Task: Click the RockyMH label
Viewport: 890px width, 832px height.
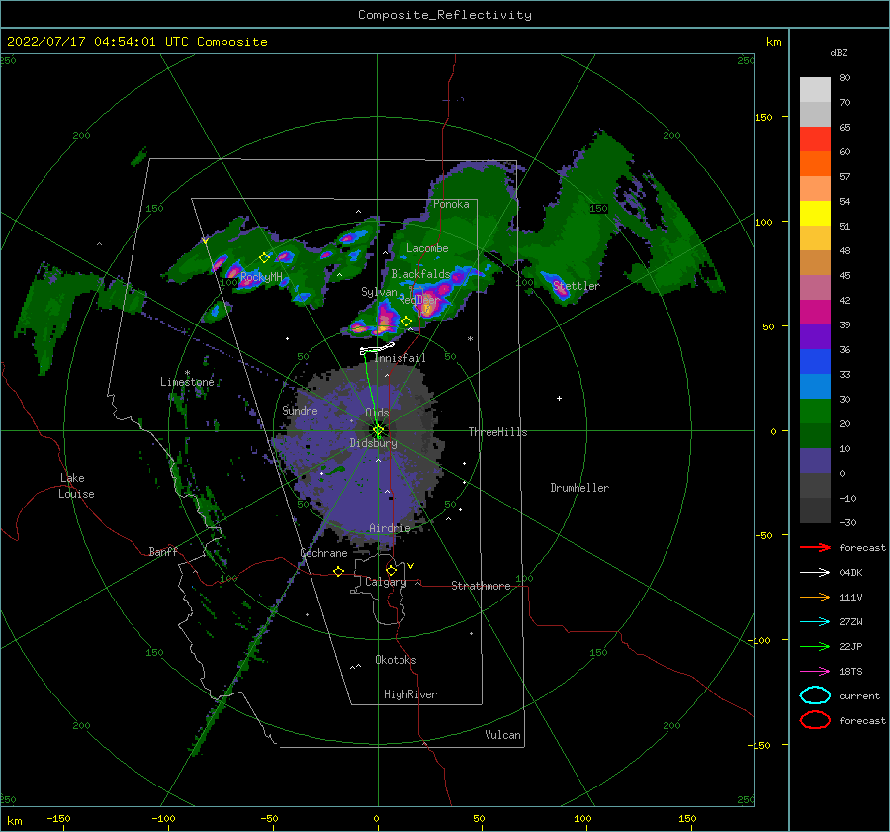Action: click(x=261, y=277)
